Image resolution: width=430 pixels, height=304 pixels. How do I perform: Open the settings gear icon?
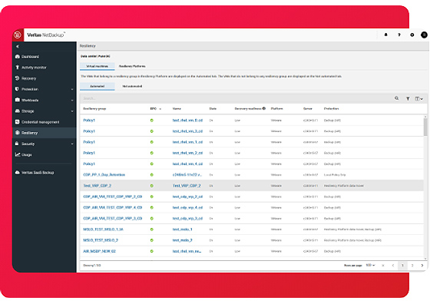412,35
